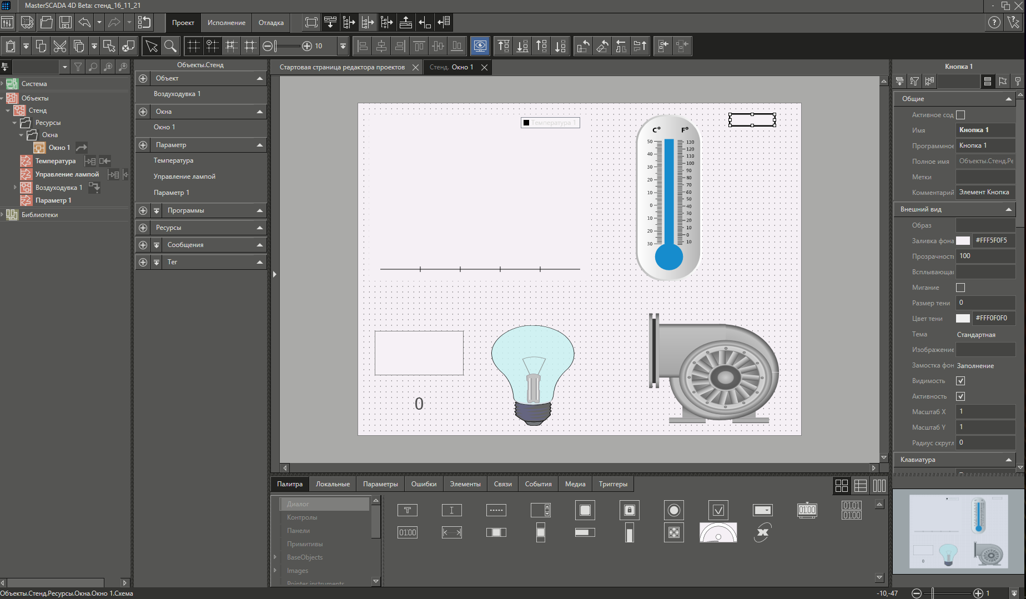Expand the Воздуходувка 1 tree node

[15, 188]
